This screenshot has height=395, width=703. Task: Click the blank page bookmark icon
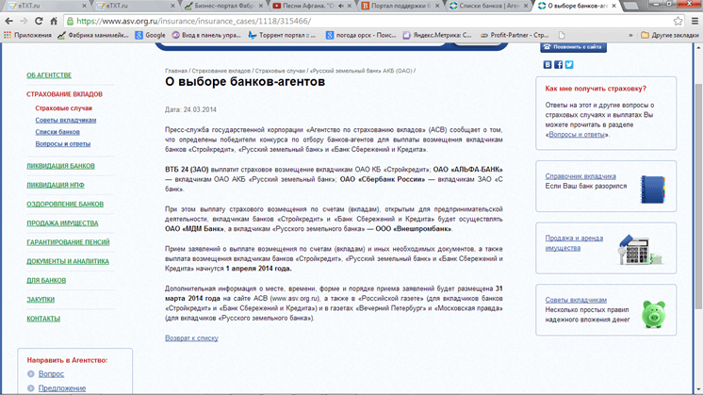coord(562,35)
